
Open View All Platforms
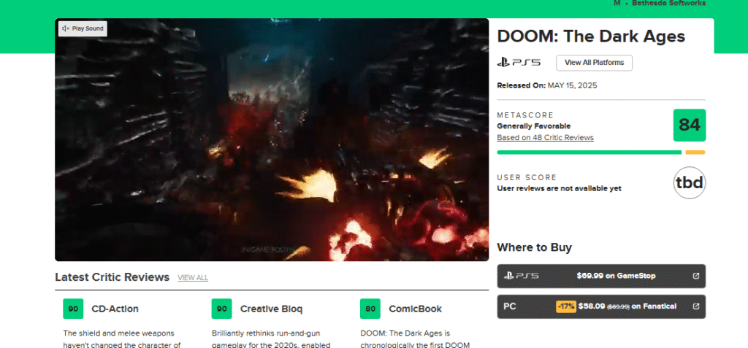pyautogui.click(x=594, y=63)
